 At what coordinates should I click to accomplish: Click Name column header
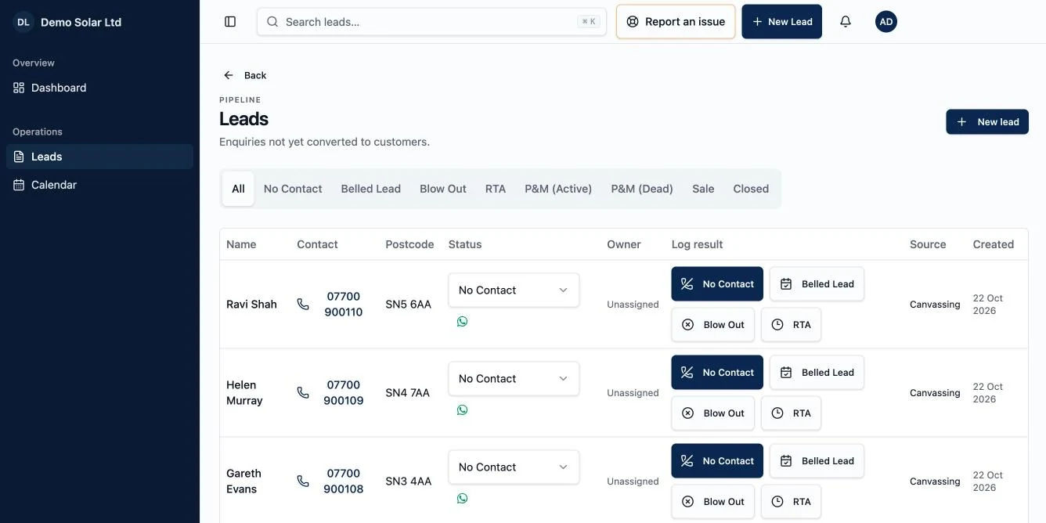click(x=241, y=244)
